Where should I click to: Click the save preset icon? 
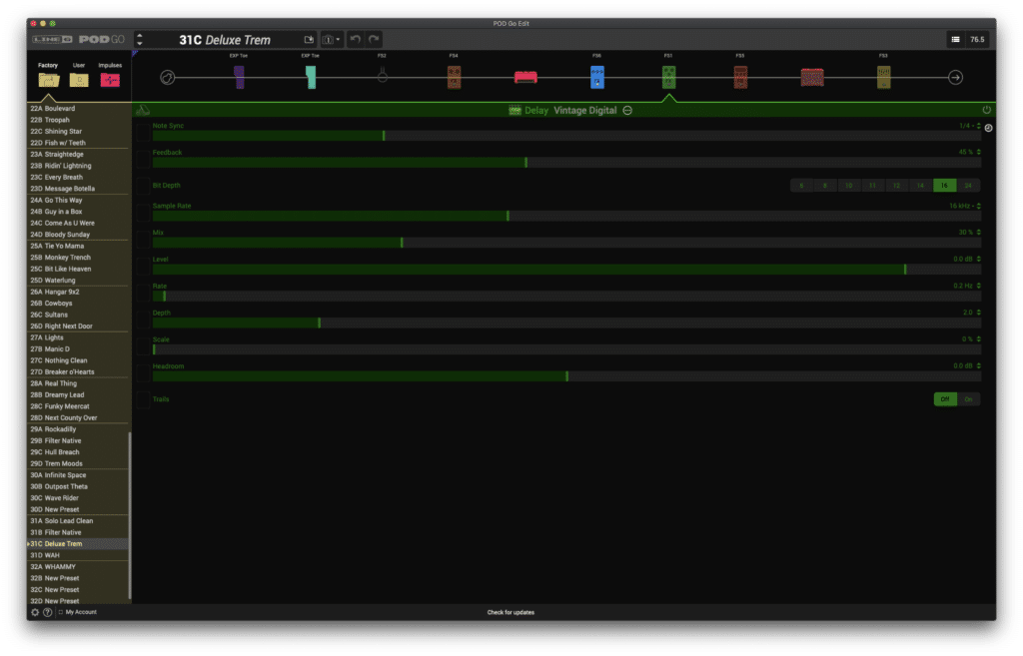tap(309, 40)
